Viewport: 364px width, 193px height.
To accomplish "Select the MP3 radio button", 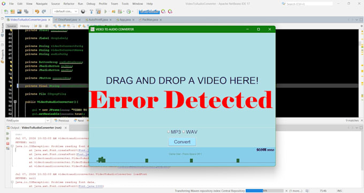I will (169, 132).
